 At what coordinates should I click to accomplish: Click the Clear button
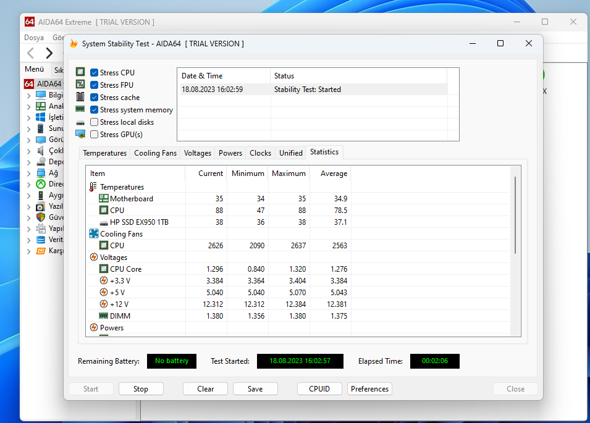206,389
